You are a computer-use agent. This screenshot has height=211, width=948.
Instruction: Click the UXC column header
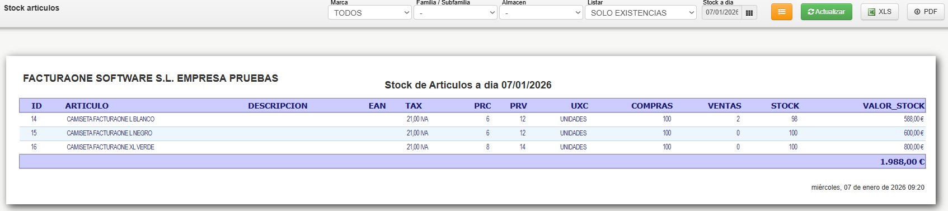click(579, 106)
